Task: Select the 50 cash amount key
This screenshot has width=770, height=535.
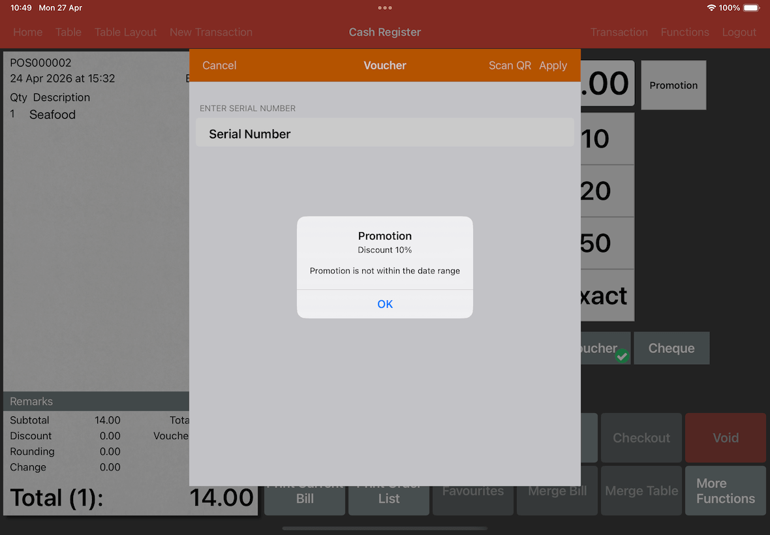Action: tap(608, 243)
